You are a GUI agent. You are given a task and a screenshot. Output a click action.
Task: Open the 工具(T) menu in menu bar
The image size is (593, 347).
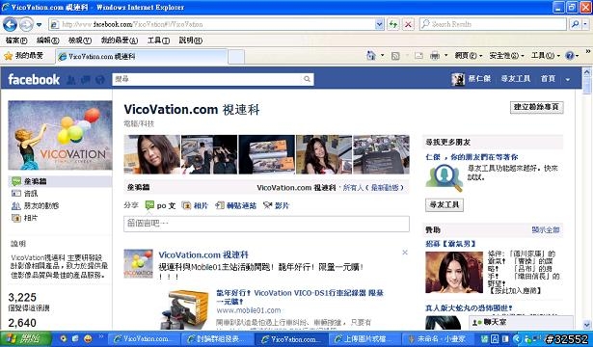coord(158,40)
